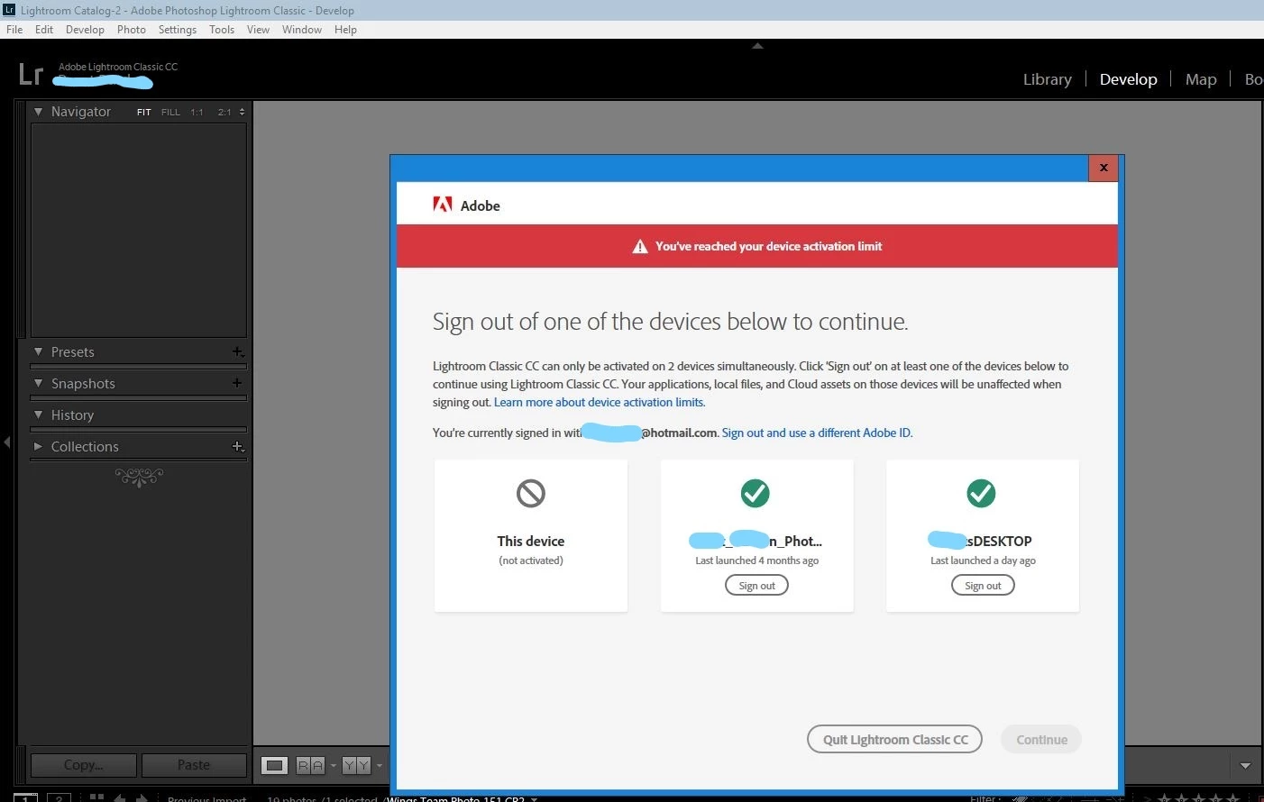Open Navigator zoom level stepper arrows

tap(242, 112)
